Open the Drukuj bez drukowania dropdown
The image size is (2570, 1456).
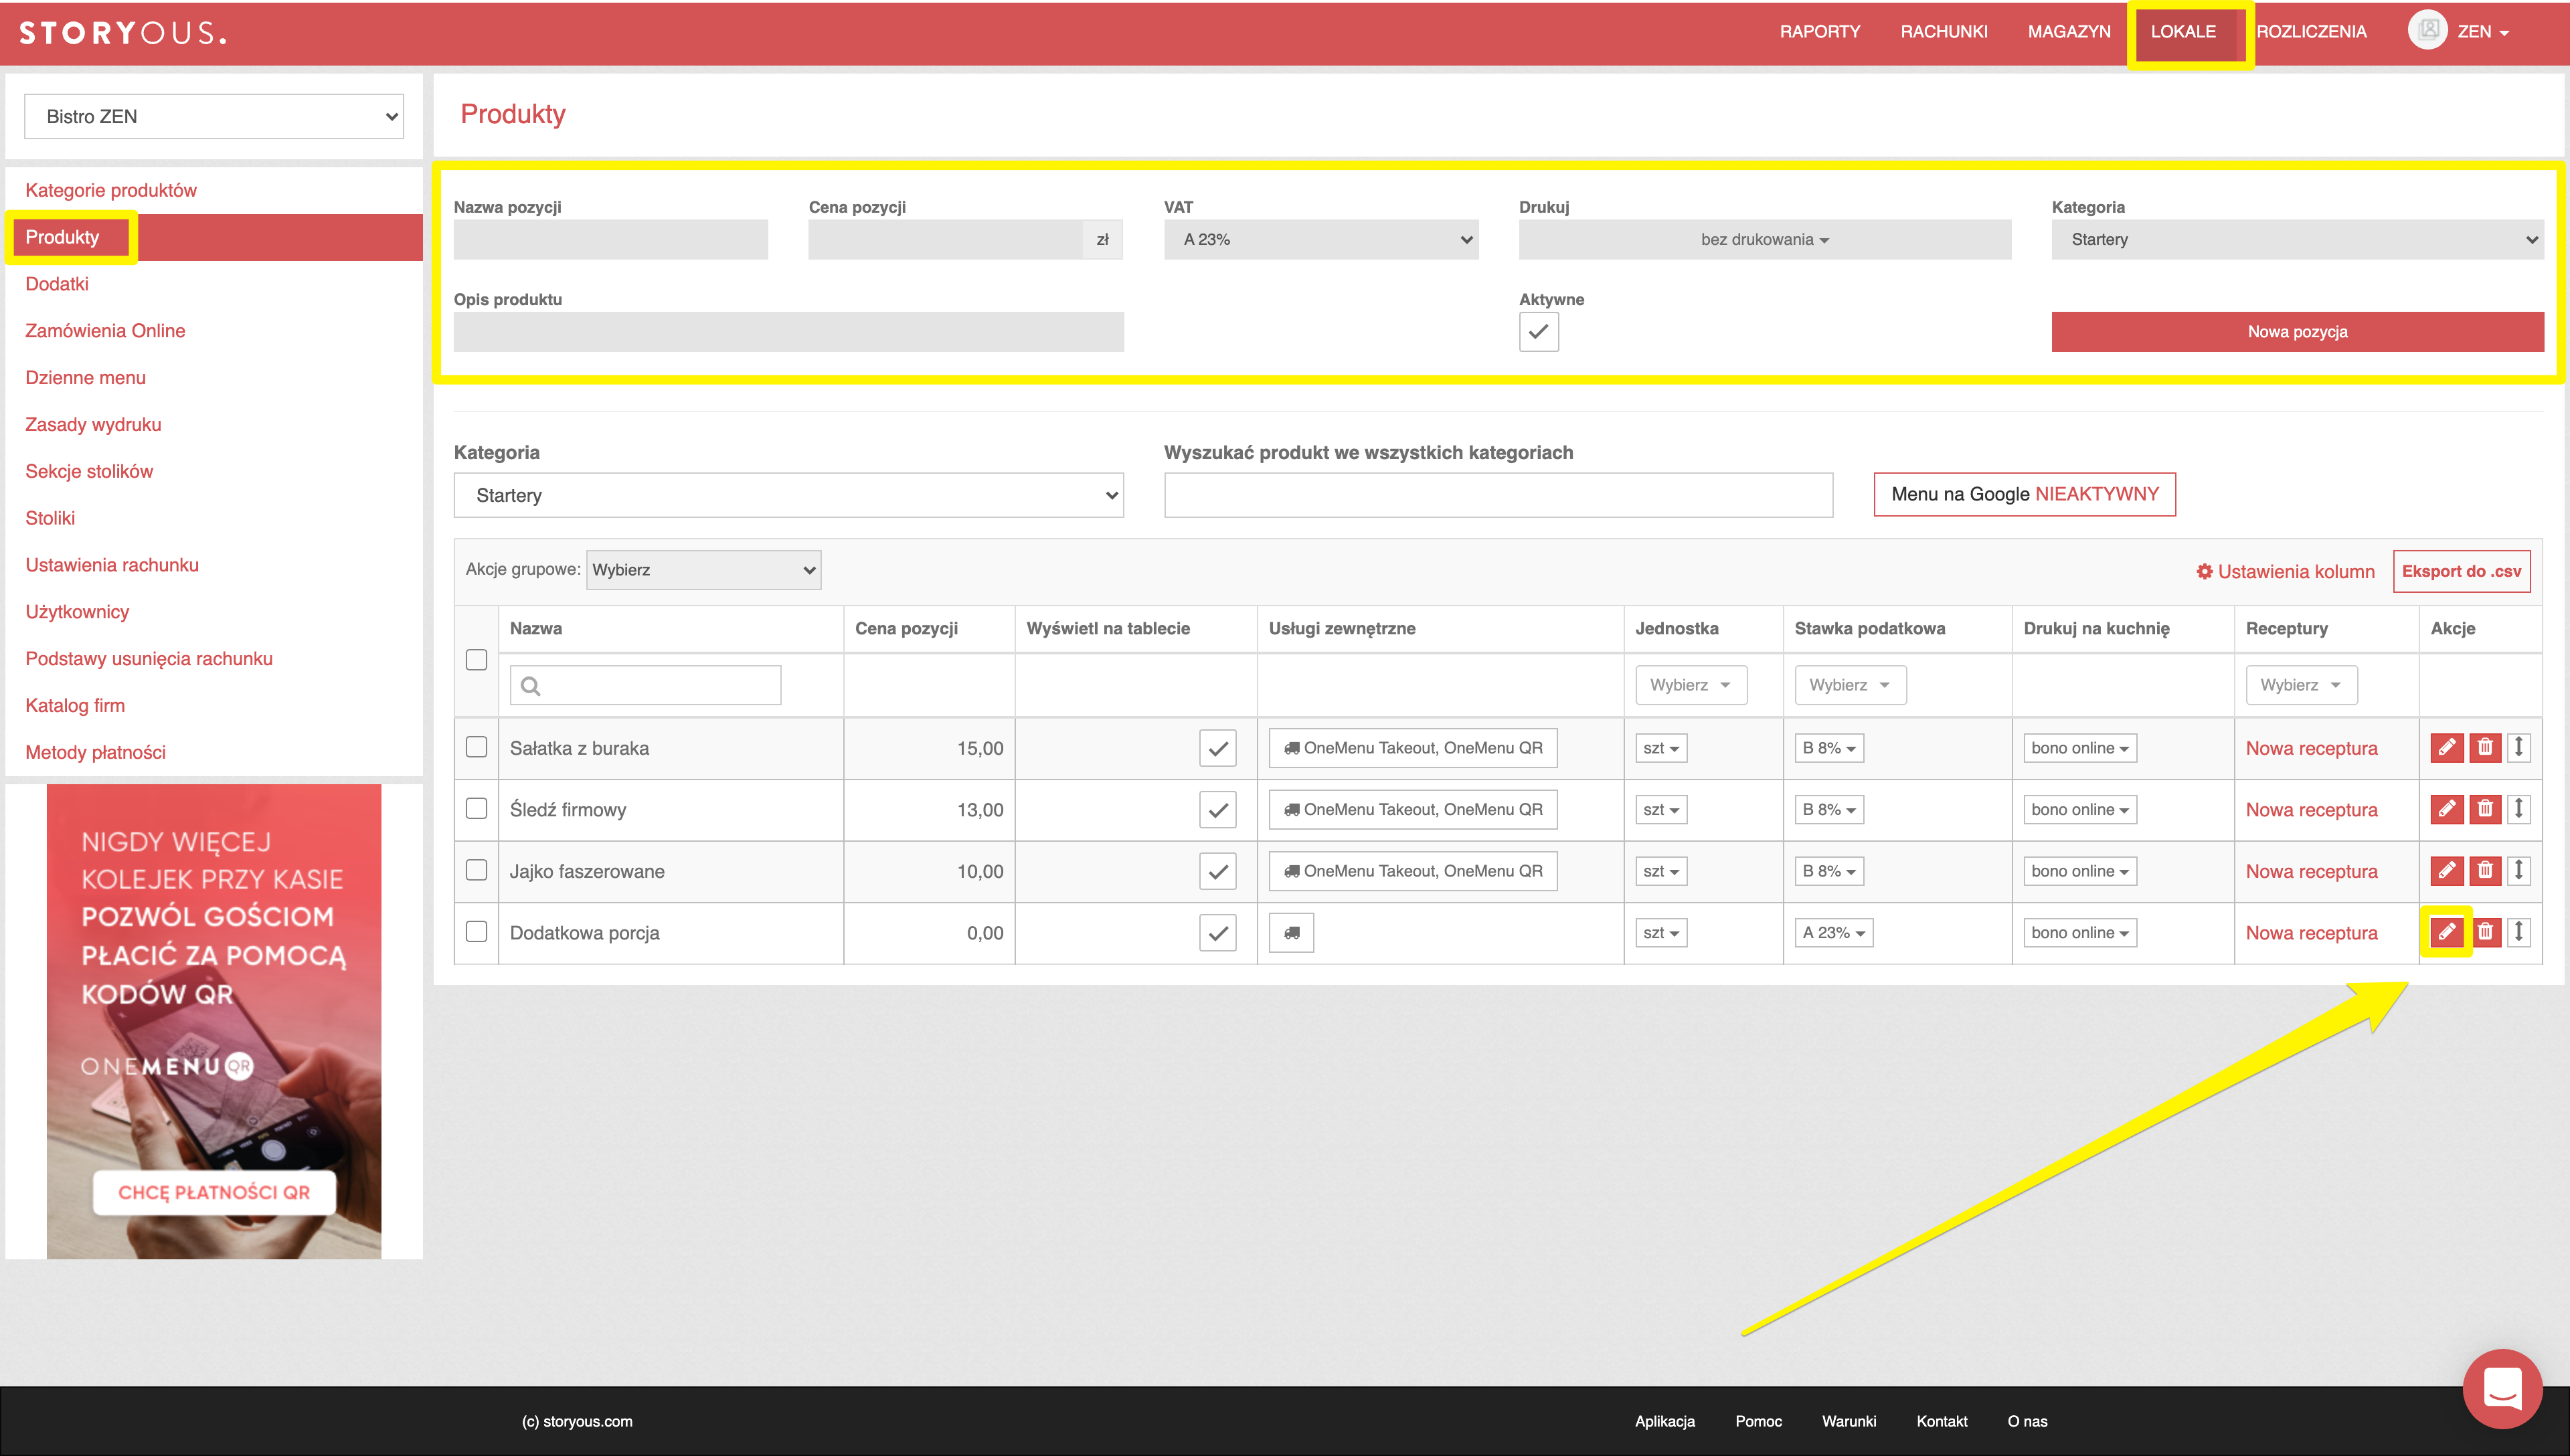1765,239
